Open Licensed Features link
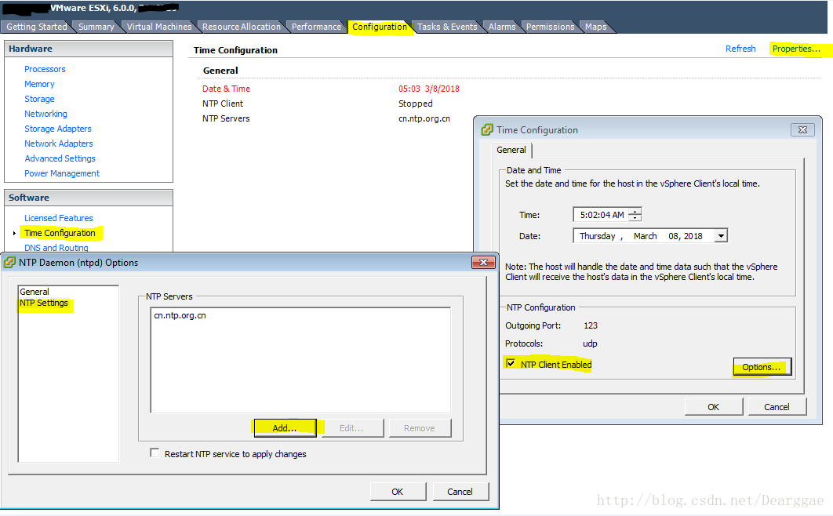Screen dimensions: 833x516 59,218
